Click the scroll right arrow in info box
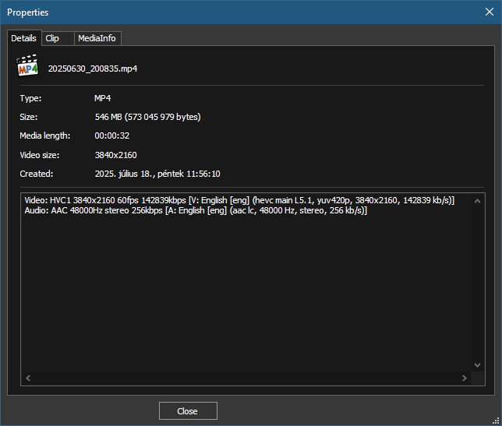Image resolution: width=502 pixels, height=426 pixels. 465,378
